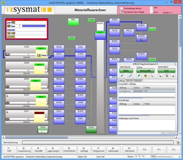The image size is (183, 160).
Task: Switch to the Service tab in the RBG5 panel
Action: pyautogui.click(x=130, y=81)
